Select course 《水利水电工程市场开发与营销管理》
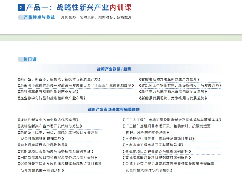The height and width of the screenshot is (178, 242). point(153,145)
